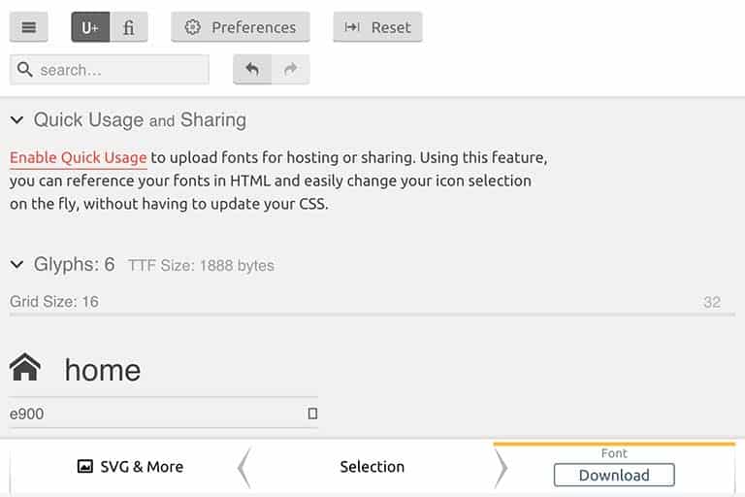The width and height of the screenshot is (745, 497).
Task: Click the magnifier search icon
Action: point(24,70)
